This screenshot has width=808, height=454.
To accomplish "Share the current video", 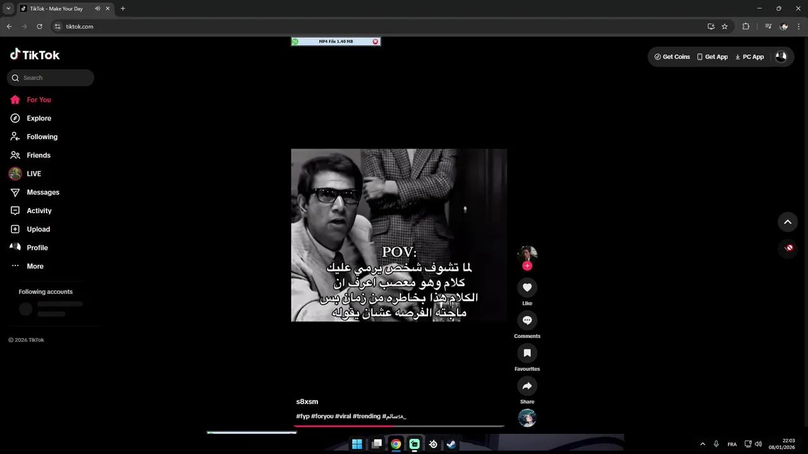I will (x=527, y=386).
